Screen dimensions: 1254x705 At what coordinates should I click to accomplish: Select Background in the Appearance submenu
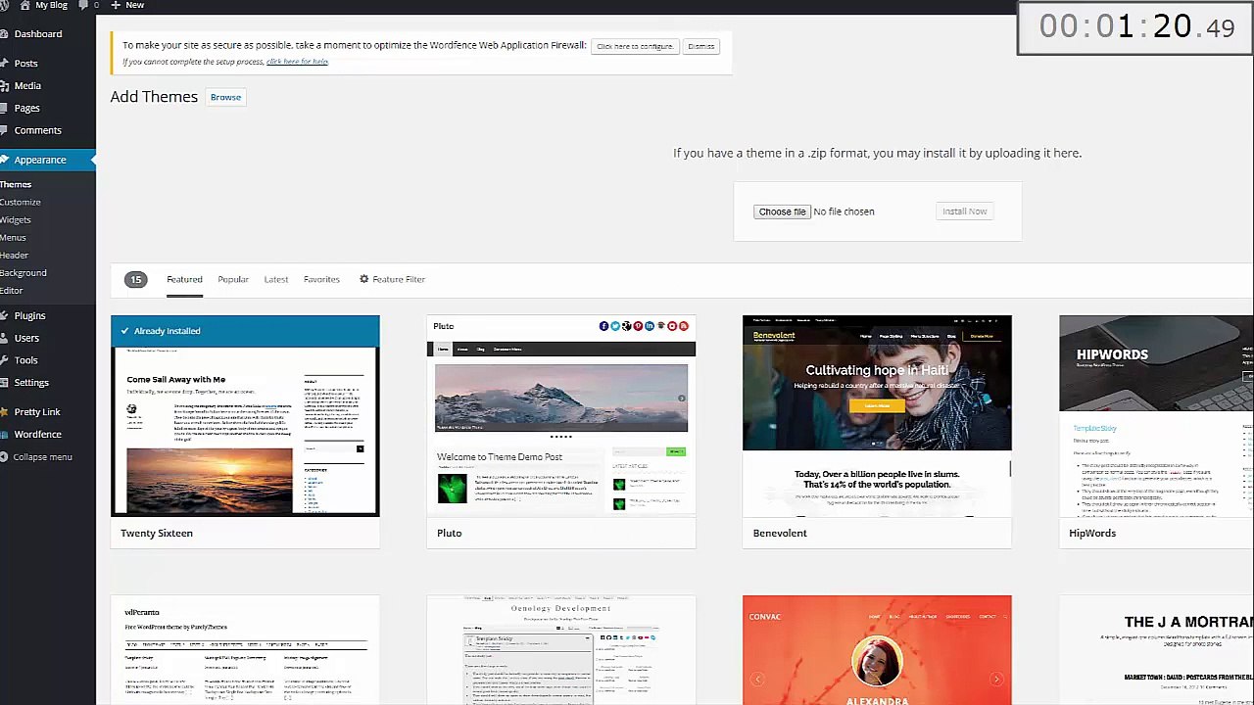[x=24, y=272]
